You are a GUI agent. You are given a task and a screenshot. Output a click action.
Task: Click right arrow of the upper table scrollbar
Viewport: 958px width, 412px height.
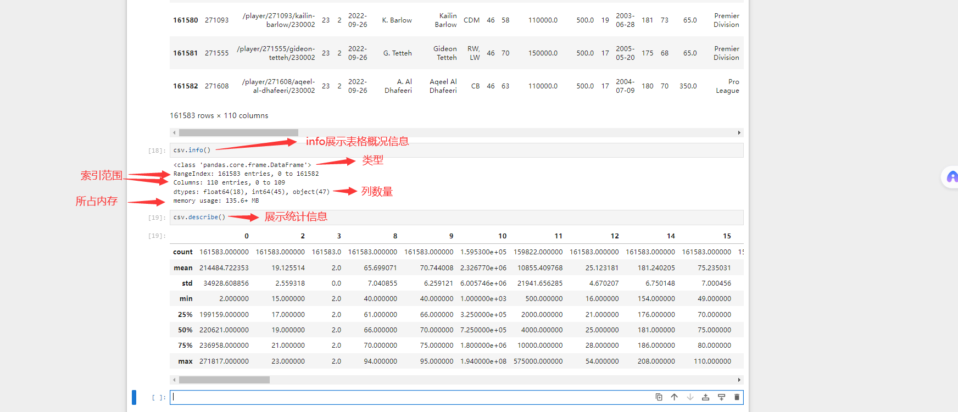point(739,133)
